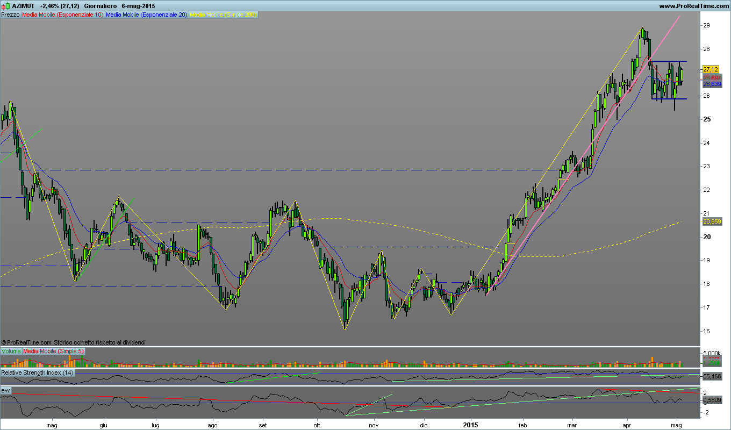Viewport: 731px width, 430px height.
Task: Click the AZIMUT ticker name
Action: (x=23, y=6)
